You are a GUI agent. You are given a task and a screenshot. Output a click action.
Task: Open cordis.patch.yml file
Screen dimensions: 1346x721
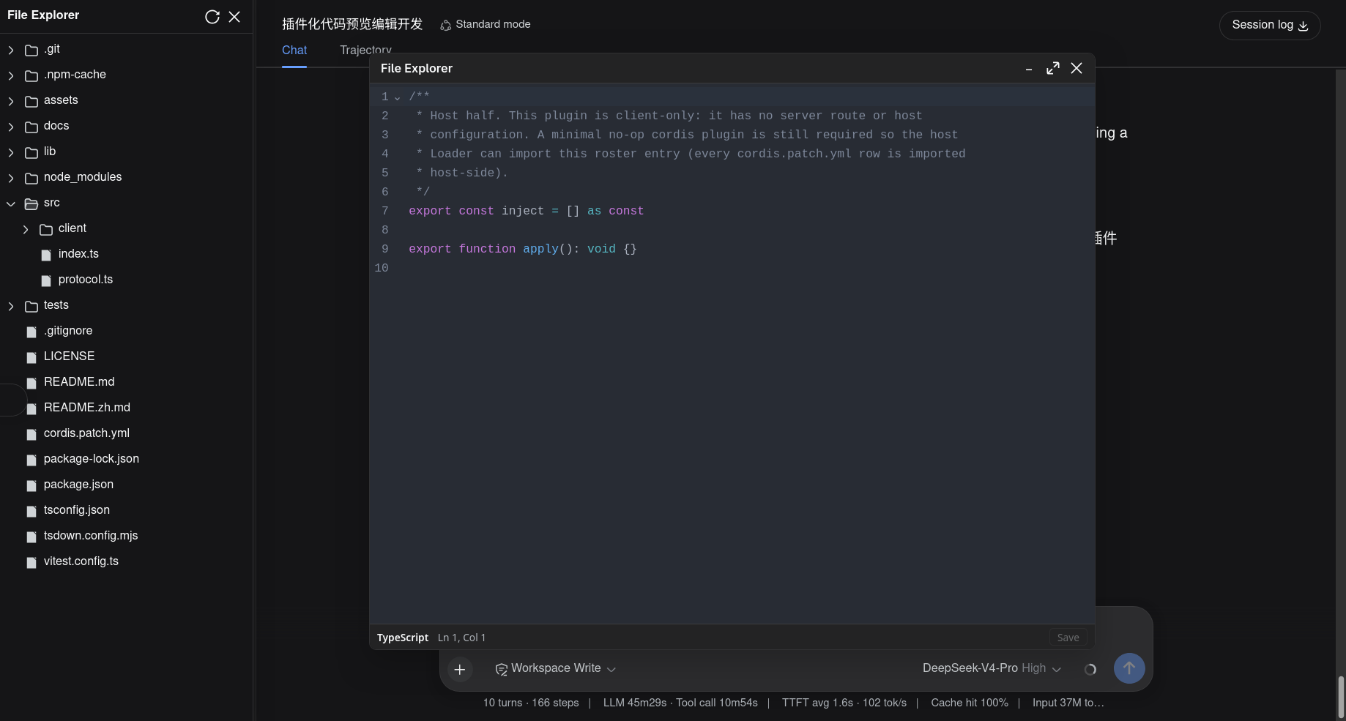86,433
